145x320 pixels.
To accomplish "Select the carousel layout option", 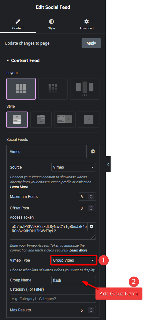I will tap(85, 89).
